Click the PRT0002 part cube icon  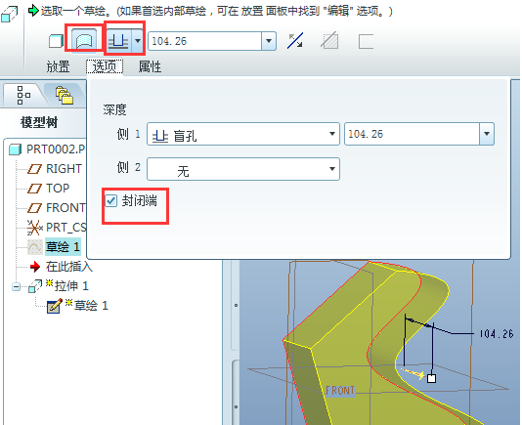(16, 149)
